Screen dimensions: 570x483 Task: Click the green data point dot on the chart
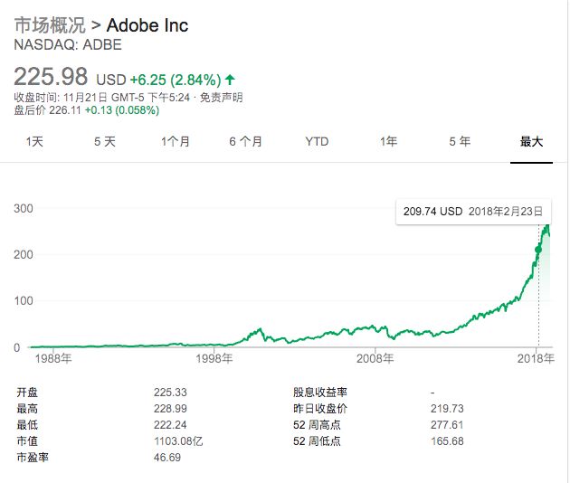(538, 250)
